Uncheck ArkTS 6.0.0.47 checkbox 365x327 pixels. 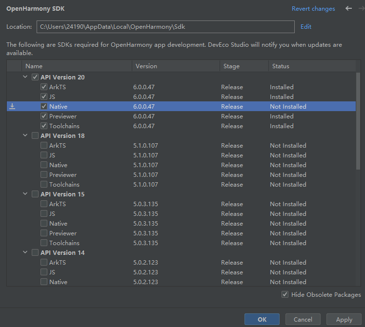(x=44, y=87)
